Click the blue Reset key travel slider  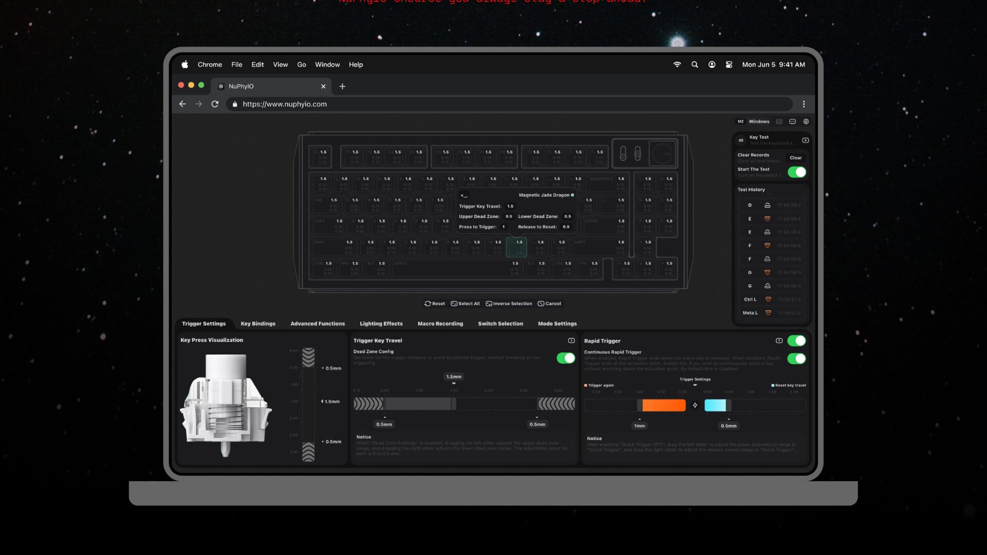coord(715,405)
